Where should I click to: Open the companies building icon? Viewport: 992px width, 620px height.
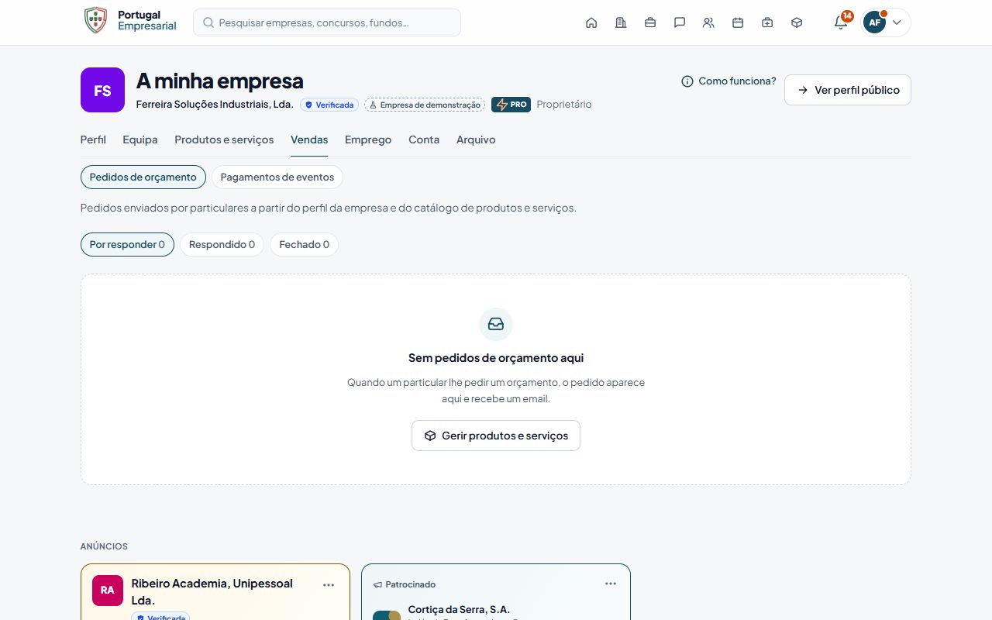pyautogui.click(x=621, y=22)
